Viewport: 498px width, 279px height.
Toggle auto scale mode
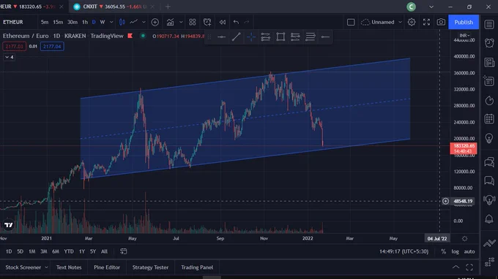[469, 251]
